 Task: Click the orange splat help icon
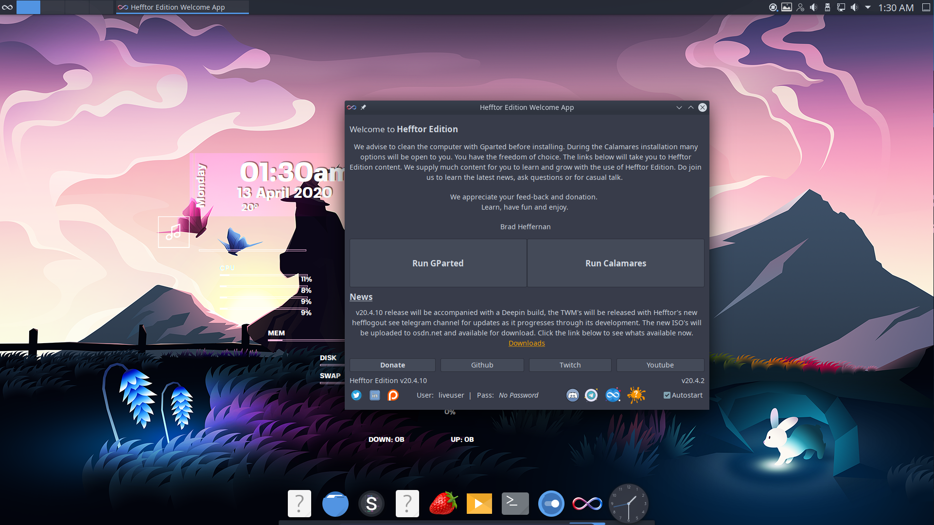[x=636, y=395]
